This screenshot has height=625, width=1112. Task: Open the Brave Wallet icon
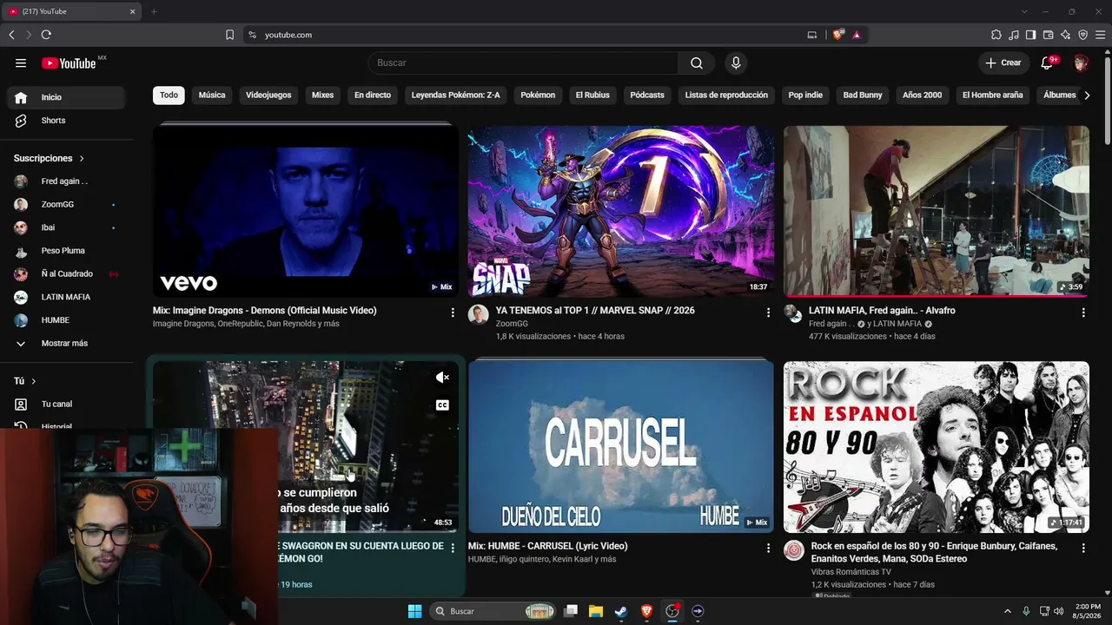1048,35
